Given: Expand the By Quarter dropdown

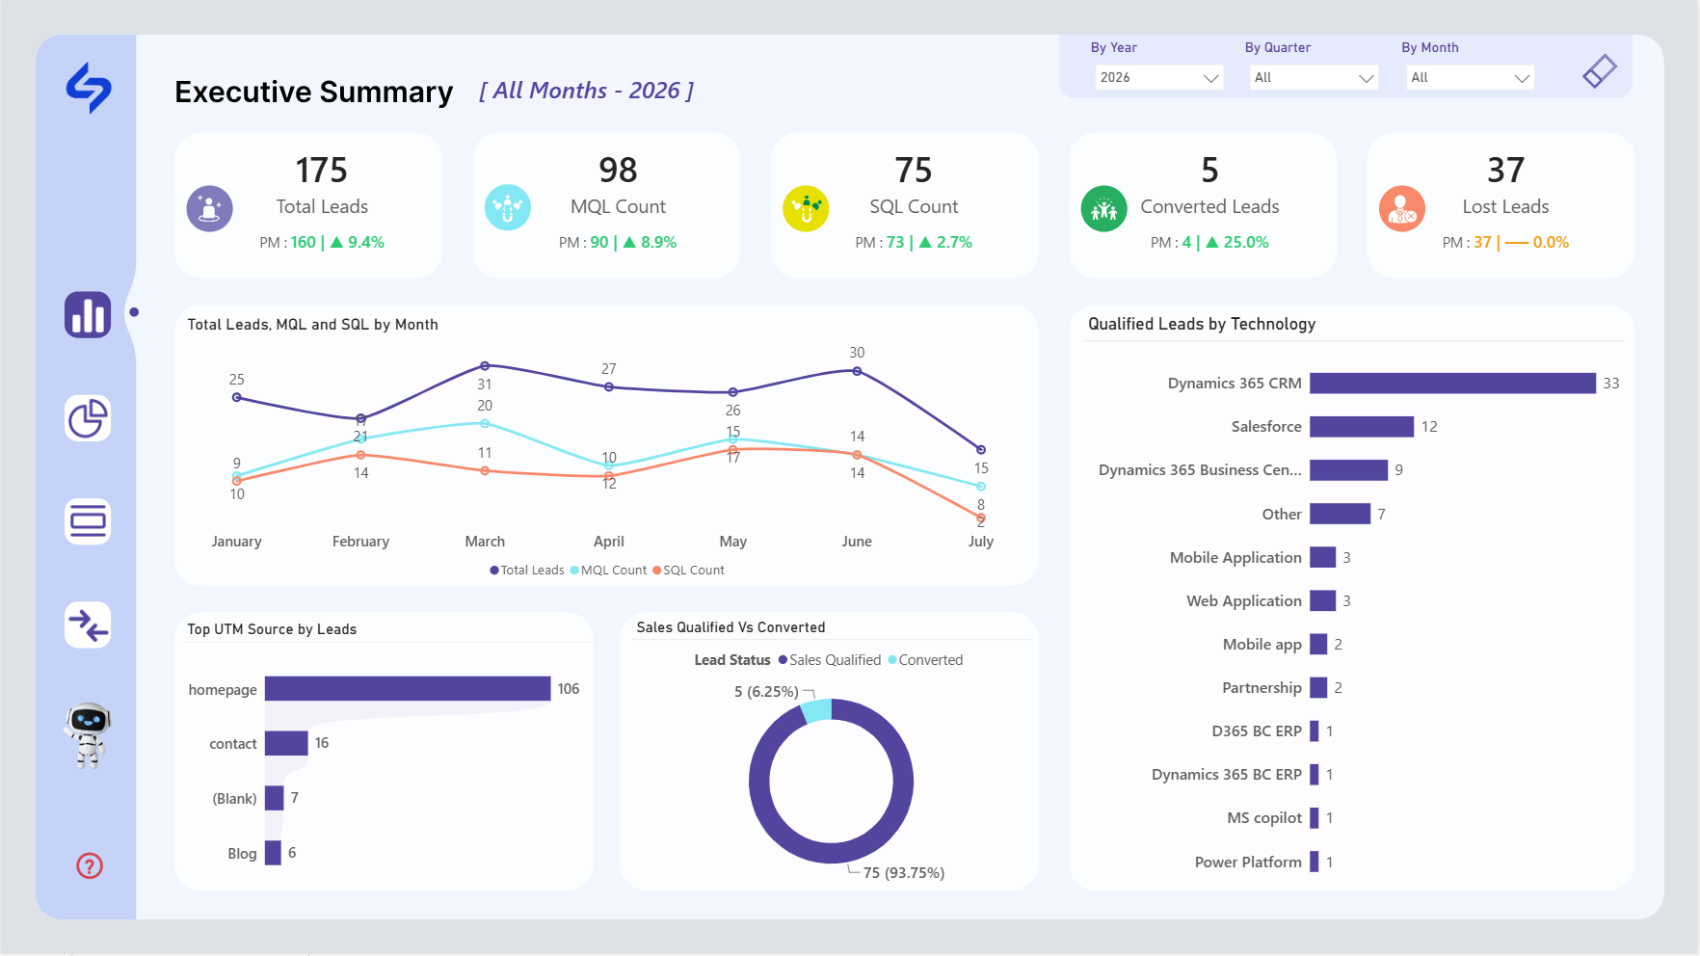Looking at the screenshot, I should pos(1314,77).
